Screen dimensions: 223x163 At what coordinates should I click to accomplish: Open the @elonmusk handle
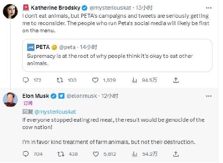pyautogui.click(x=81, y=96)
